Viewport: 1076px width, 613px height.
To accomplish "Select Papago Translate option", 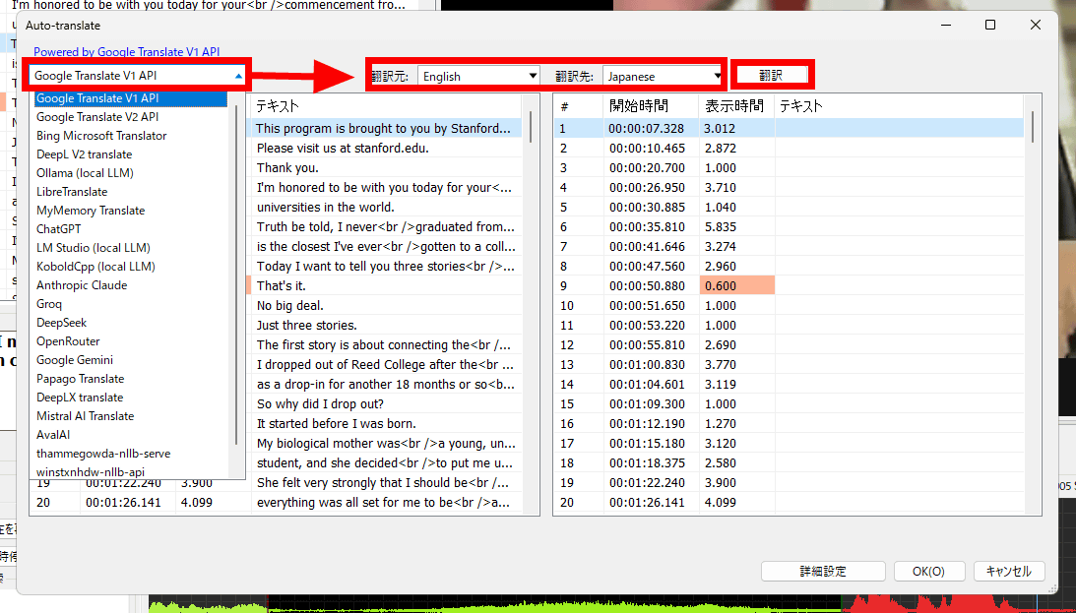I will pos(81,379).
